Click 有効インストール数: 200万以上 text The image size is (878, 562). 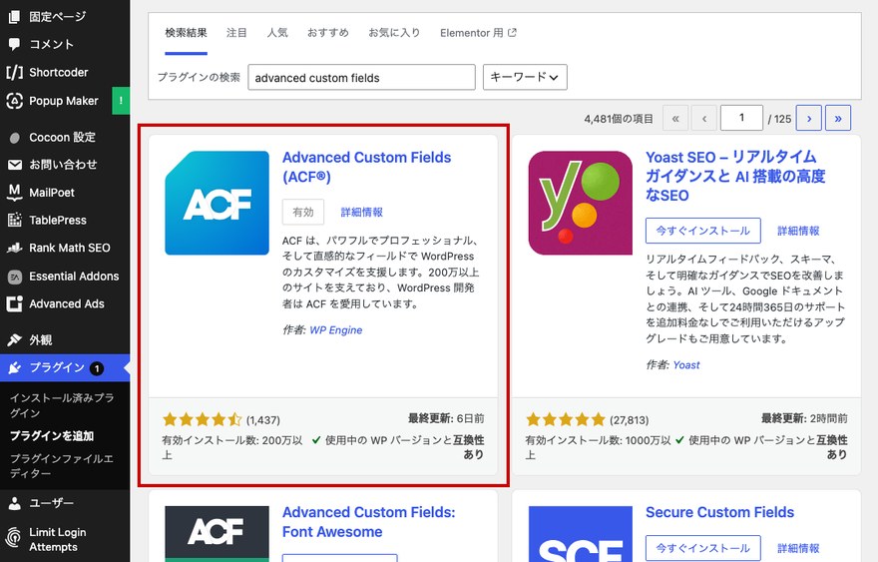(x=231, y=447)
